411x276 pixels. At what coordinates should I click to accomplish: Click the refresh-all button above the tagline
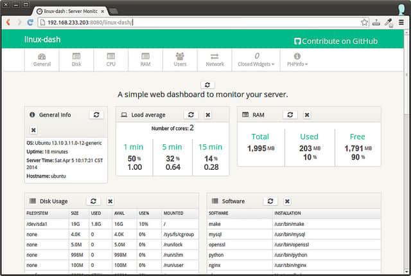pyautogui.click(x=207, y=84)
